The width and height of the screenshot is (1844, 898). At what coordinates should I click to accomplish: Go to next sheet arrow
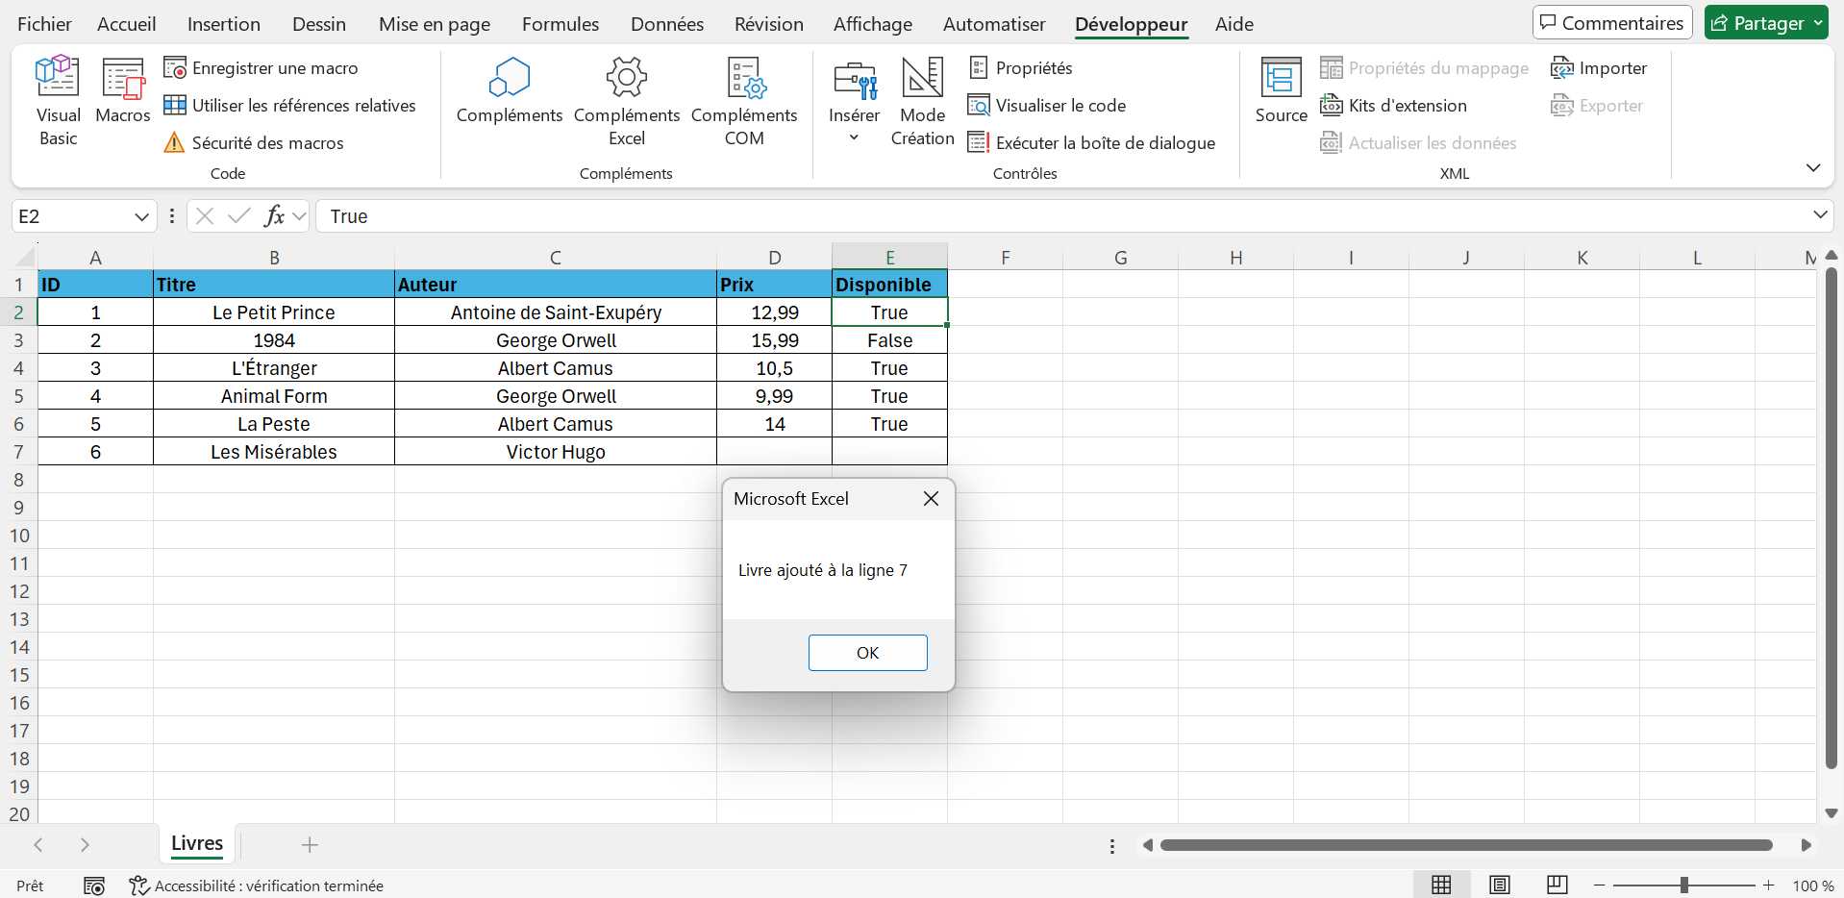click(x=85, y=845)
